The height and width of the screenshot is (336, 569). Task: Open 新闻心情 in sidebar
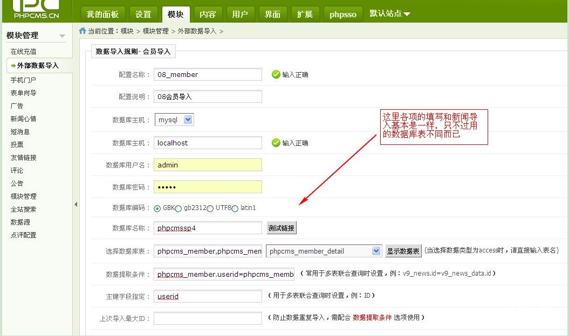pyautogui.click(x=24, y=118)
